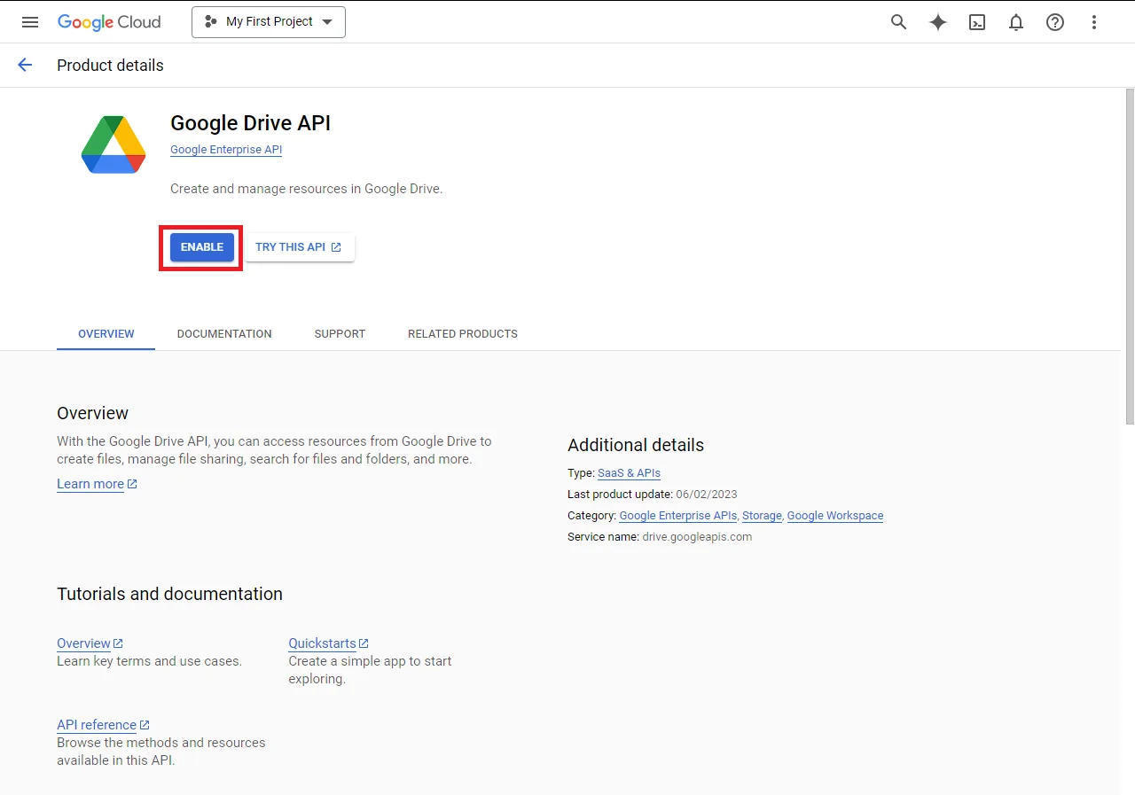This screenshot has height=795, width=1135.
Task: Open the Google Workspace category link
Action: 835,516
